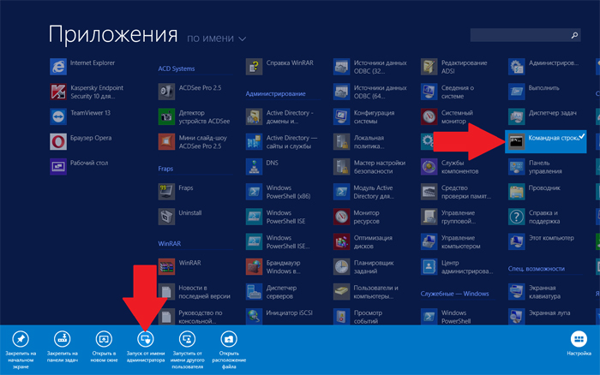Open Оптимизация дисков

(341, 241)
